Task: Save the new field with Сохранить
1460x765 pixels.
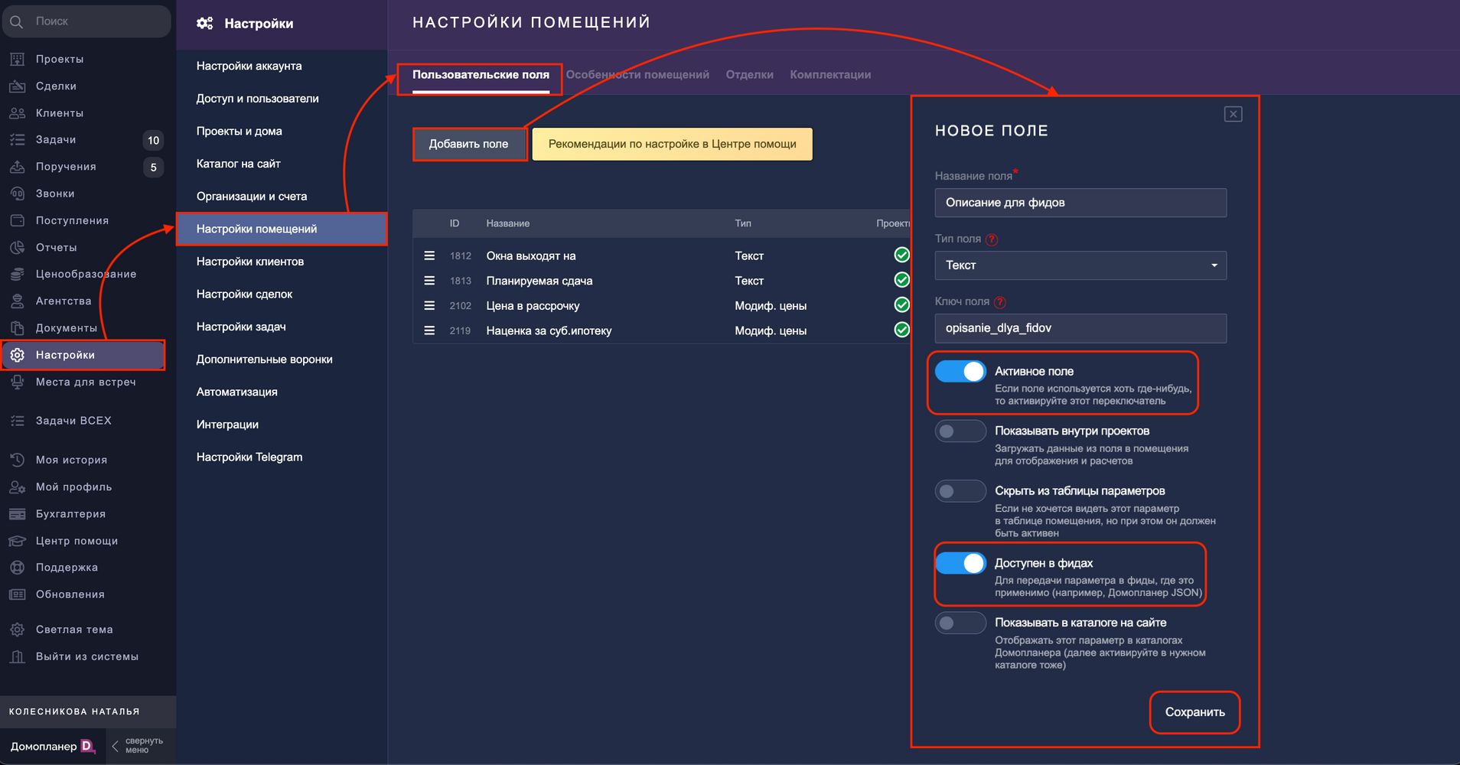Action: click(1194, 712)
